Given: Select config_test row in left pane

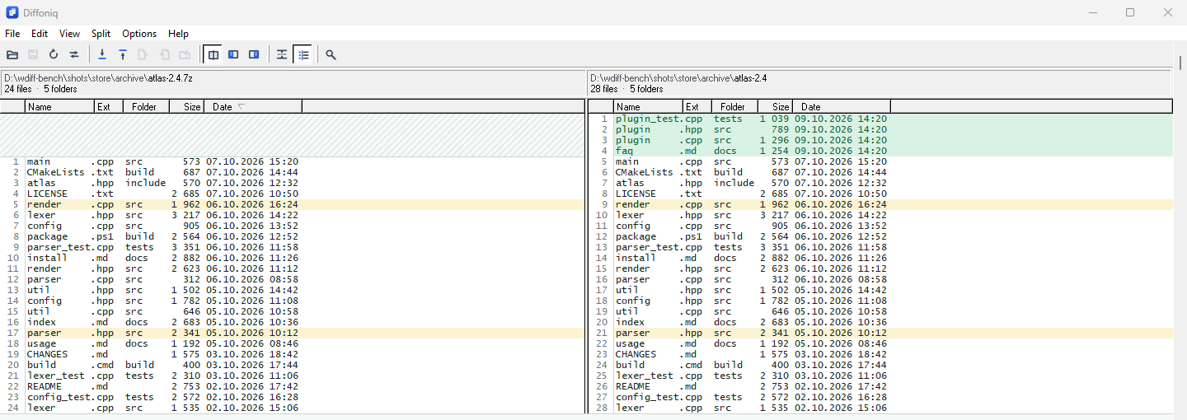Looking at the screenshot, I should pos(292,397).
